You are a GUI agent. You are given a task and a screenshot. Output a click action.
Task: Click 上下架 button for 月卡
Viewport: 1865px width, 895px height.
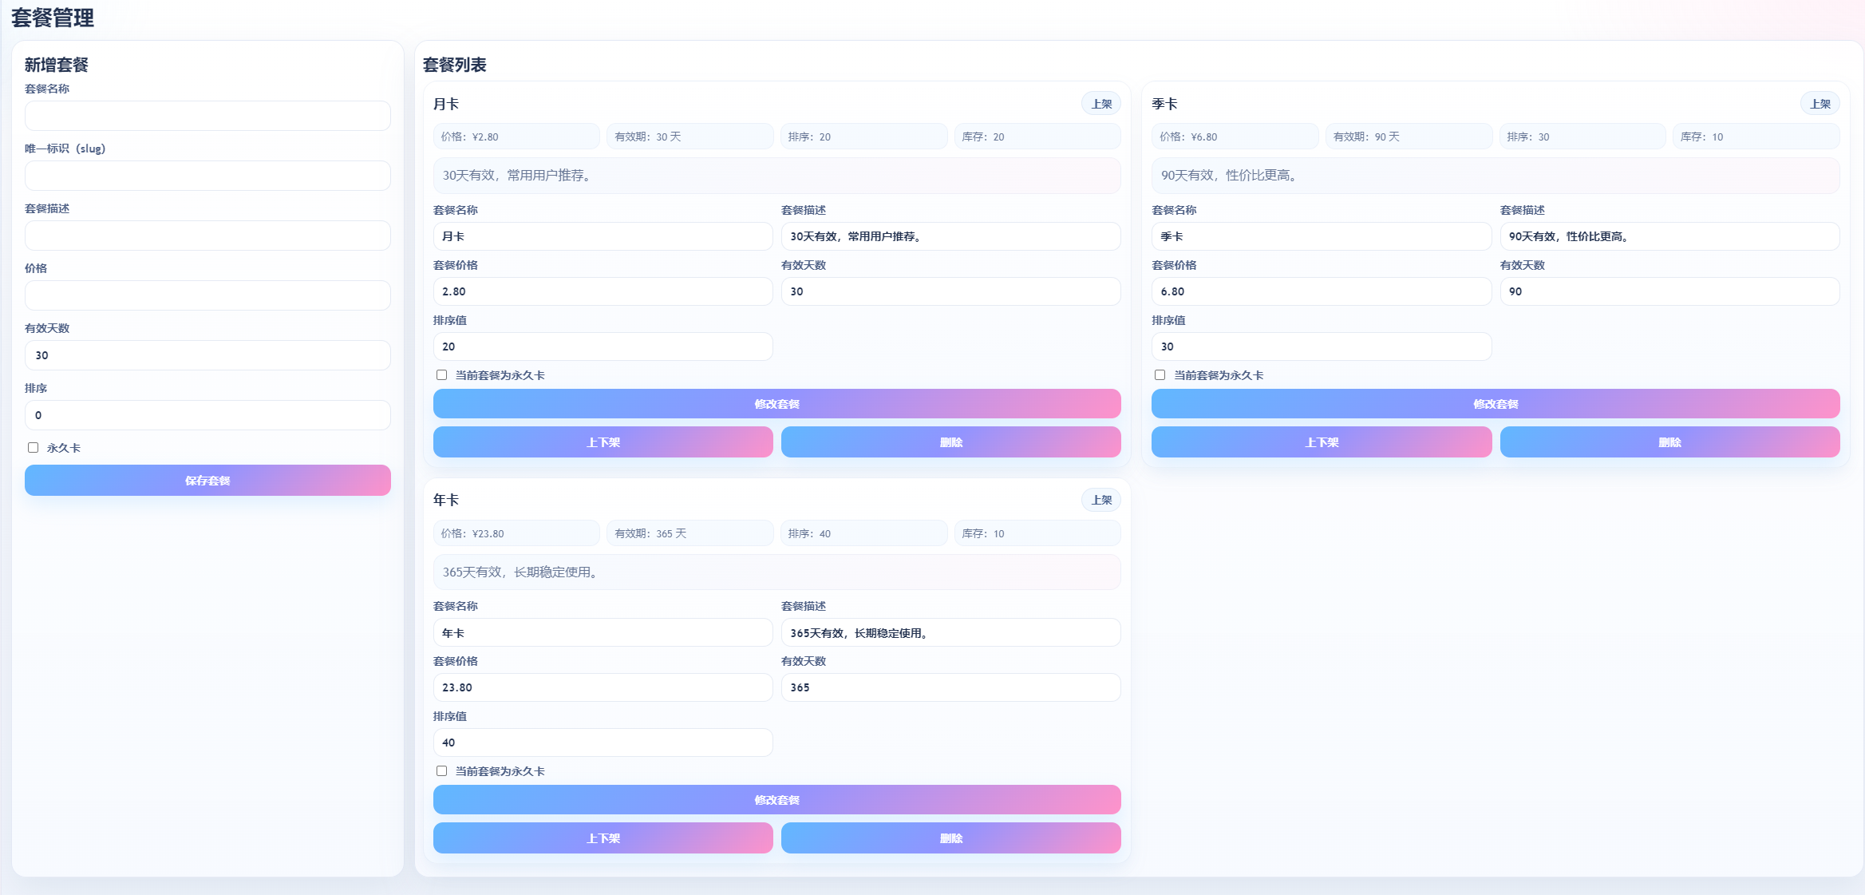603,442
